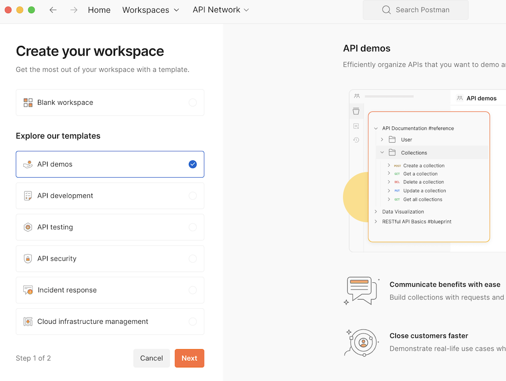Screen dimensions: 506x381
Task: Open the Workspaces dropdown
Action: coord(150,10)
